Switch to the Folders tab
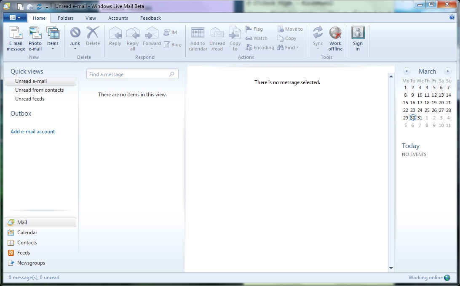This screenshot has width=460, height=286. click(66, 18)
